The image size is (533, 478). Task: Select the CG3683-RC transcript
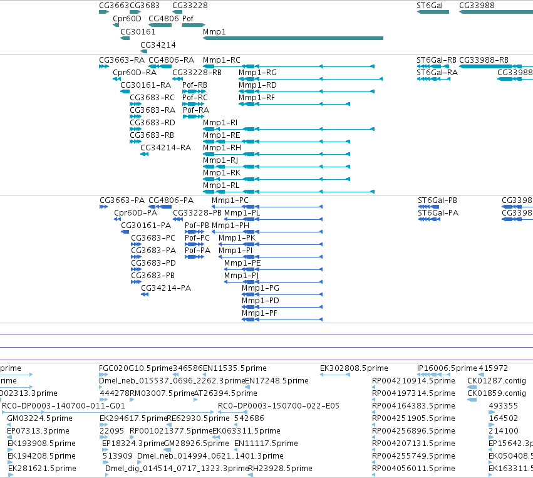(x=136, y=104)
